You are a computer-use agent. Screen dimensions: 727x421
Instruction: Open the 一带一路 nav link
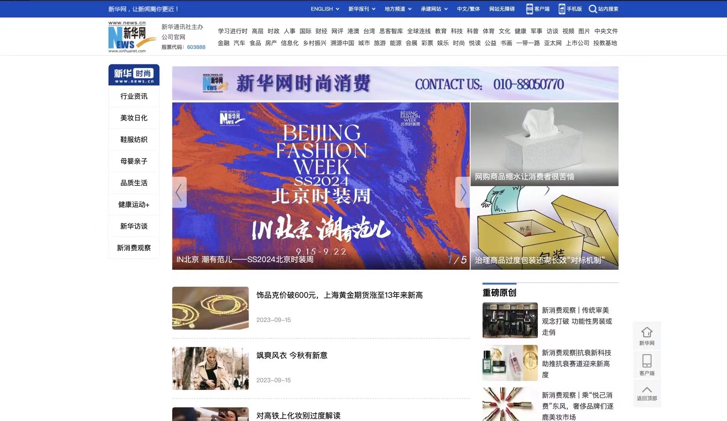click(528, 43)
